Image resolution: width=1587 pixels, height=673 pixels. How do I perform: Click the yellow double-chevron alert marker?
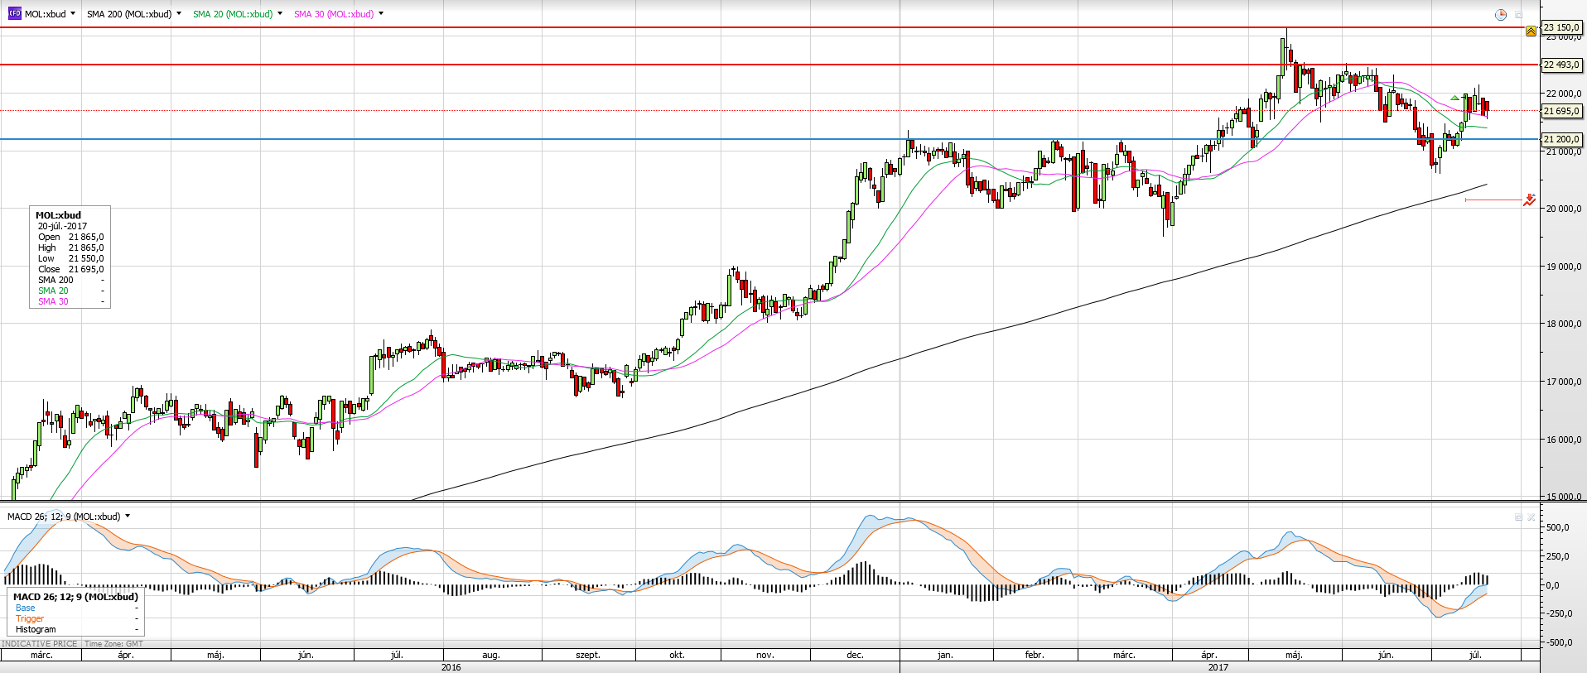click(1531, 31)
